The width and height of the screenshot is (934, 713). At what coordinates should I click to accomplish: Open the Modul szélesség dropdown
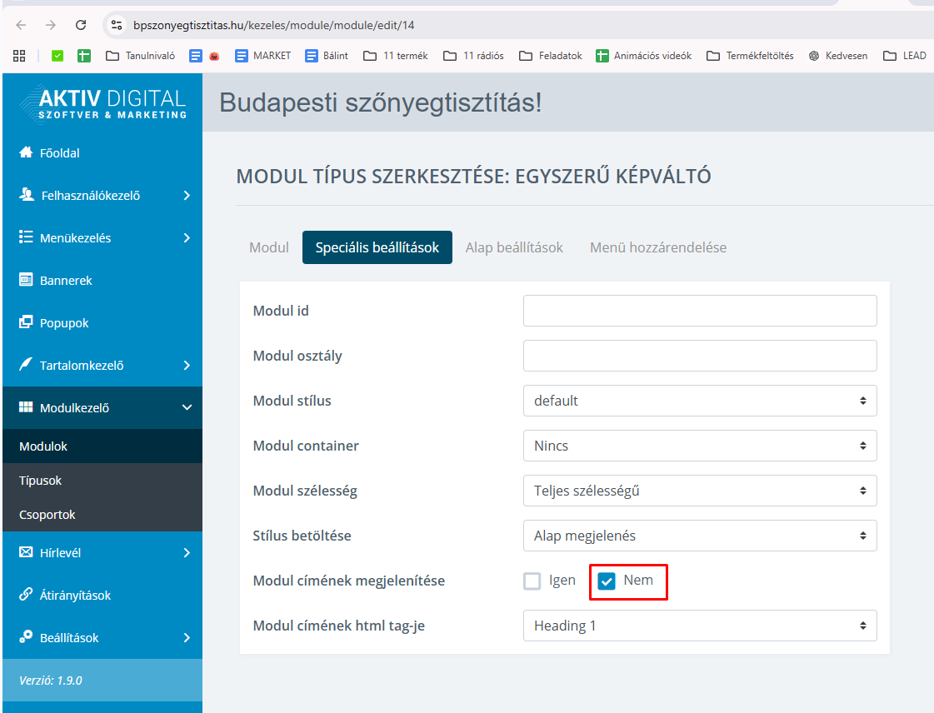pos(700,491)
